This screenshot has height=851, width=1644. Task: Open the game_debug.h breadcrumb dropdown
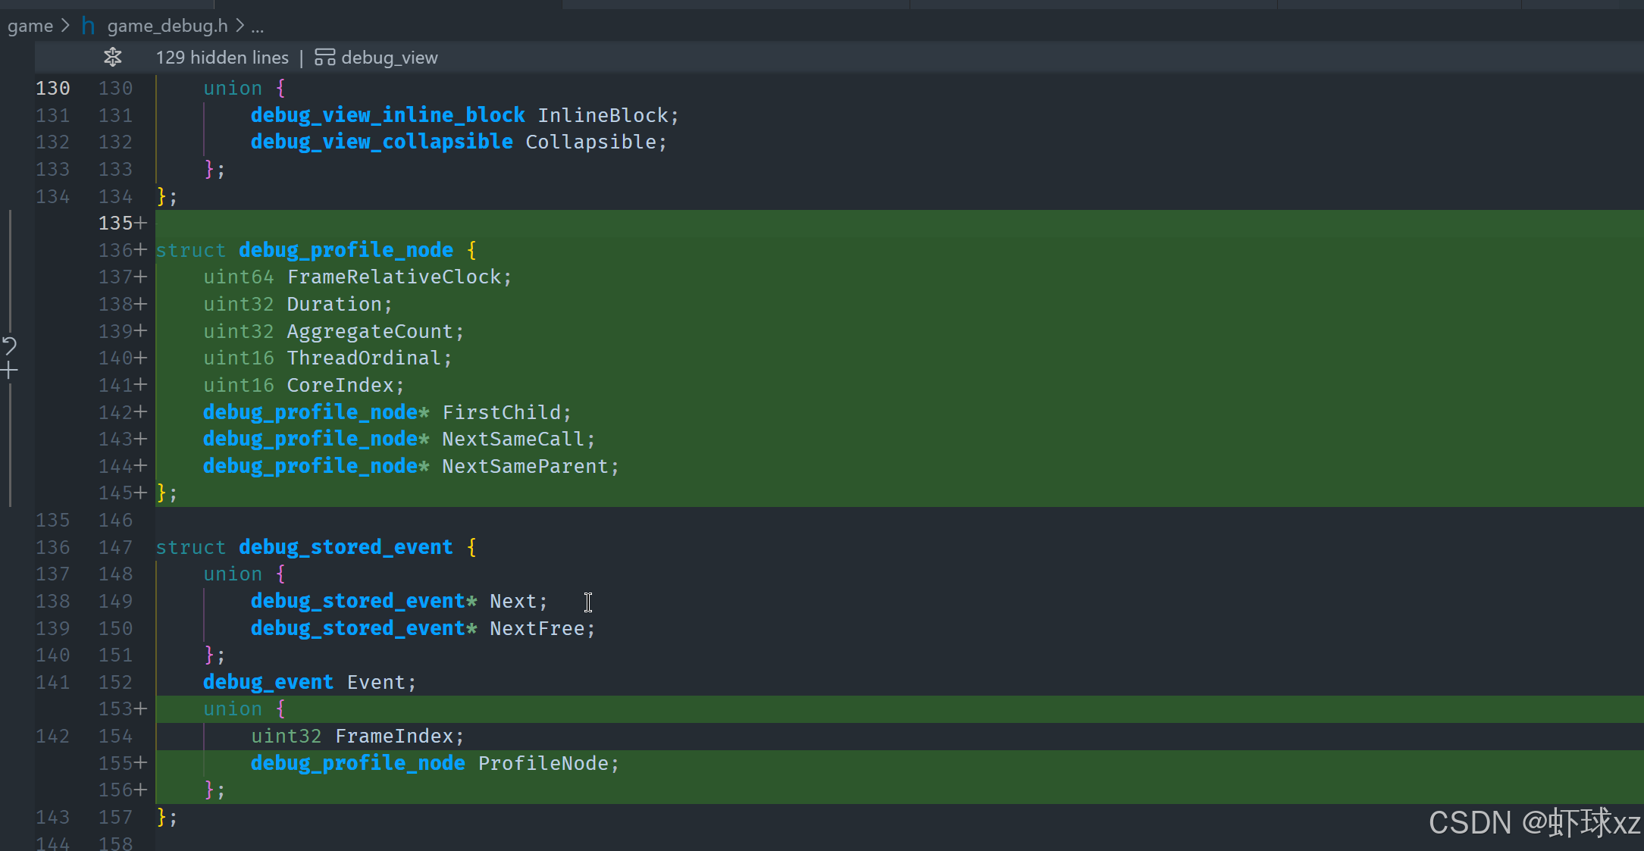point(167,26)
